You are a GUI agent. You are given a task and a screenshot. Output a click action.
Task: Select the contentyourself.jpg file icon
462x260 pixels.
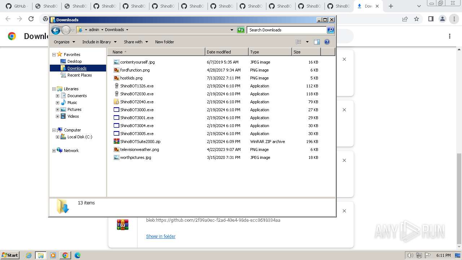(116, 62)
